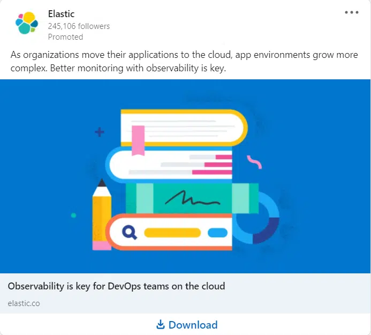Image resolution: width=371 pixels, height=335 pixels.
Task: Click the magnifying glass icon on the orange book
Action: (130, 232)
